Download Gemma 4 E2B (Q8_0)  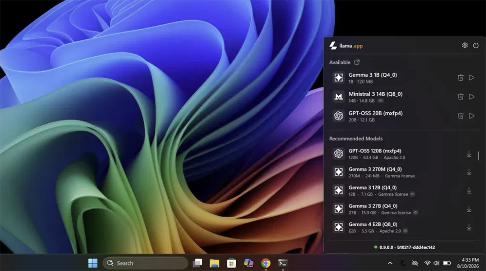click(469, 227)
